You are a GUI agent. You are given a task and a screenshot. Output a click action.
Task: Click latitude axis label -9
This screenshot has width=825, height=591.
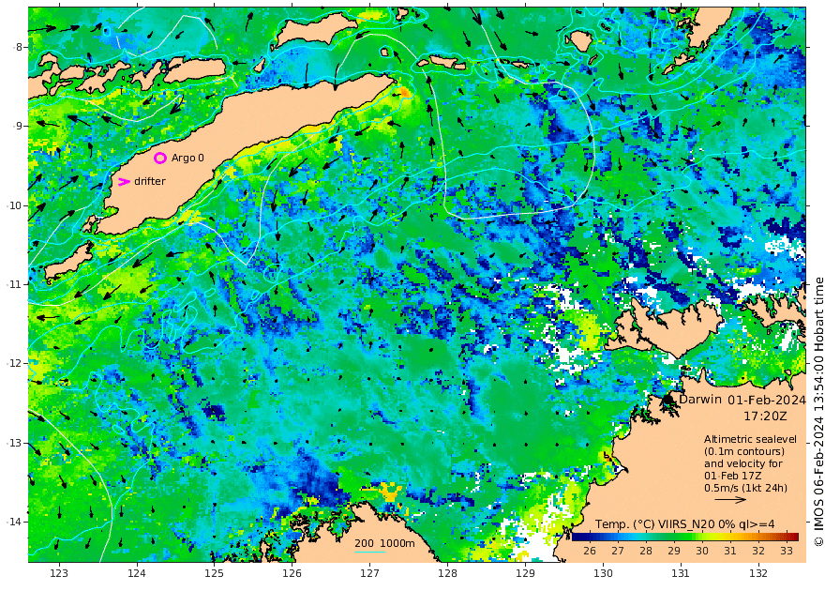click(18, 126)
